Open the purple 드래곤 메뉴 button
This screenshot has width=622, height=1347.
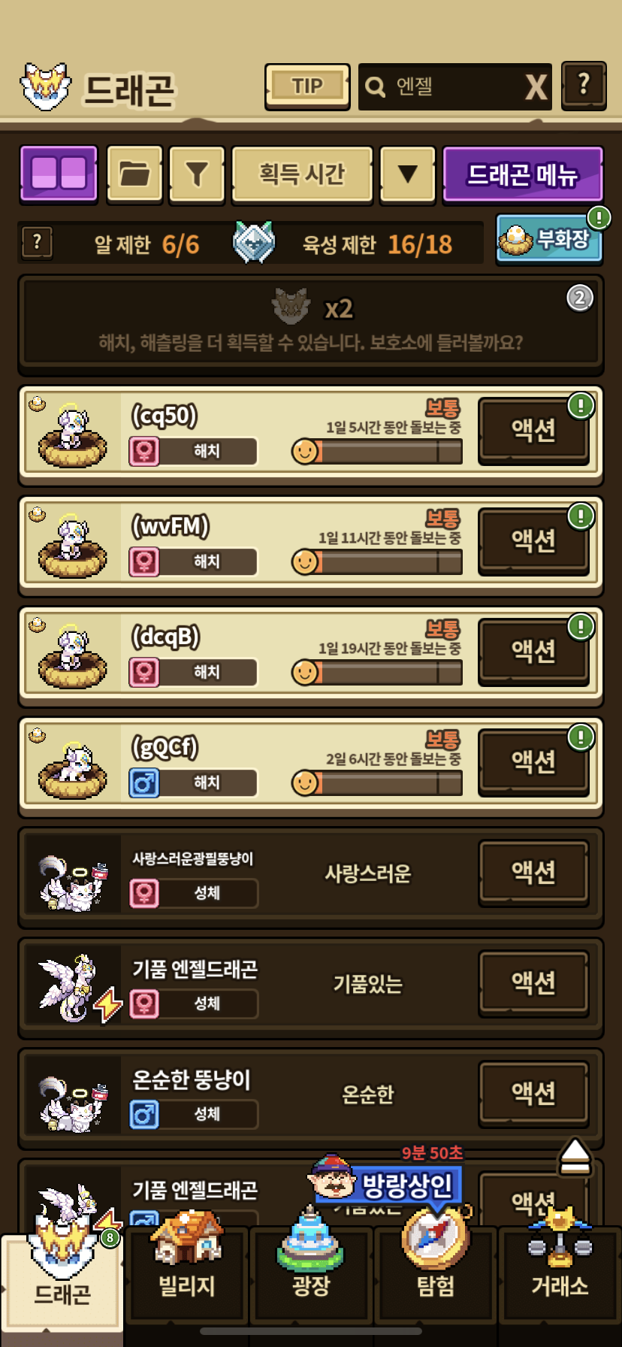(523, 174)
